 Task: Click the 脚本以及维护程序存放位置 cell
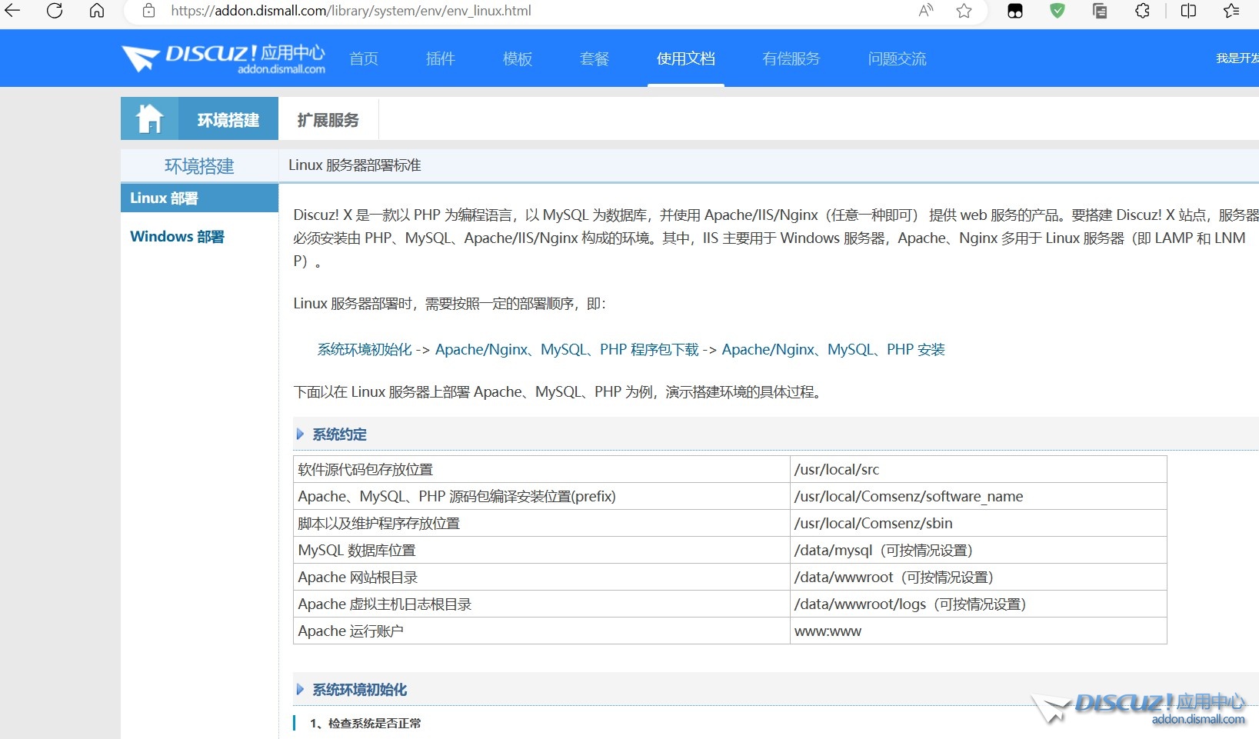tap(541, 523)
